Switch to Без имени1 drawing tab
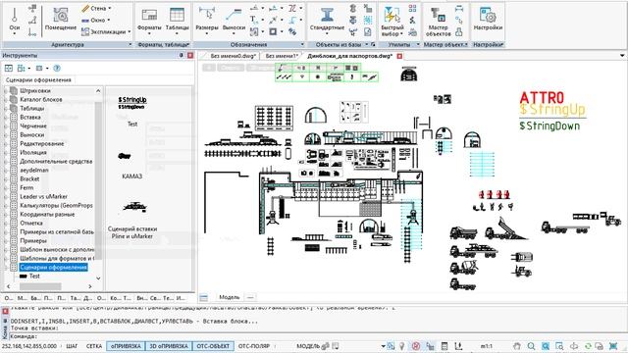 pos(282,56)
